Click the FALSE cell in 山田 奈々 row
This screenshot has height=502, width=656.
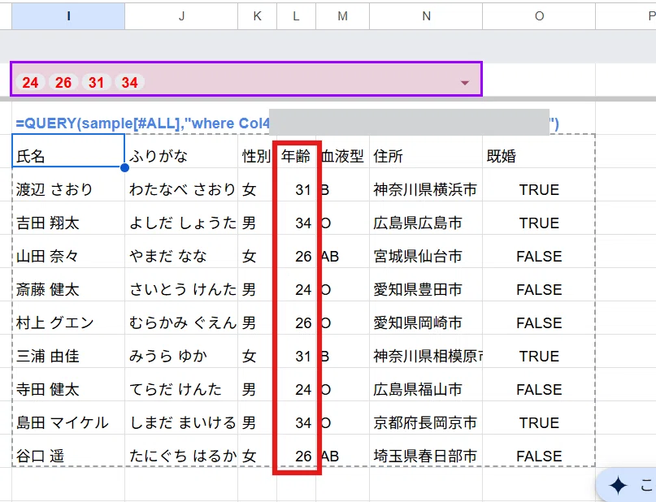pyautogui.click(x=539, y=251)
